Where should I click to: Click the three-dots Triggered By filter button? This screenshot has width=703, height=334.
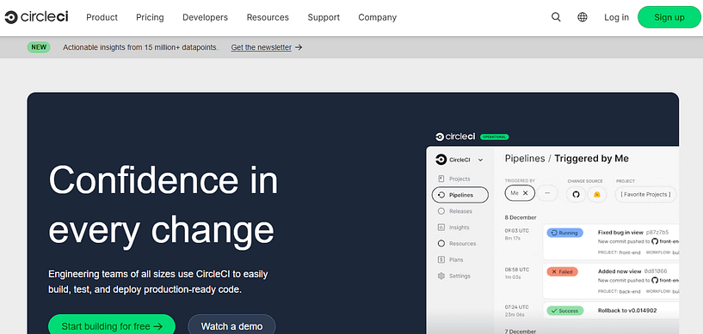(x=547, y=193)
